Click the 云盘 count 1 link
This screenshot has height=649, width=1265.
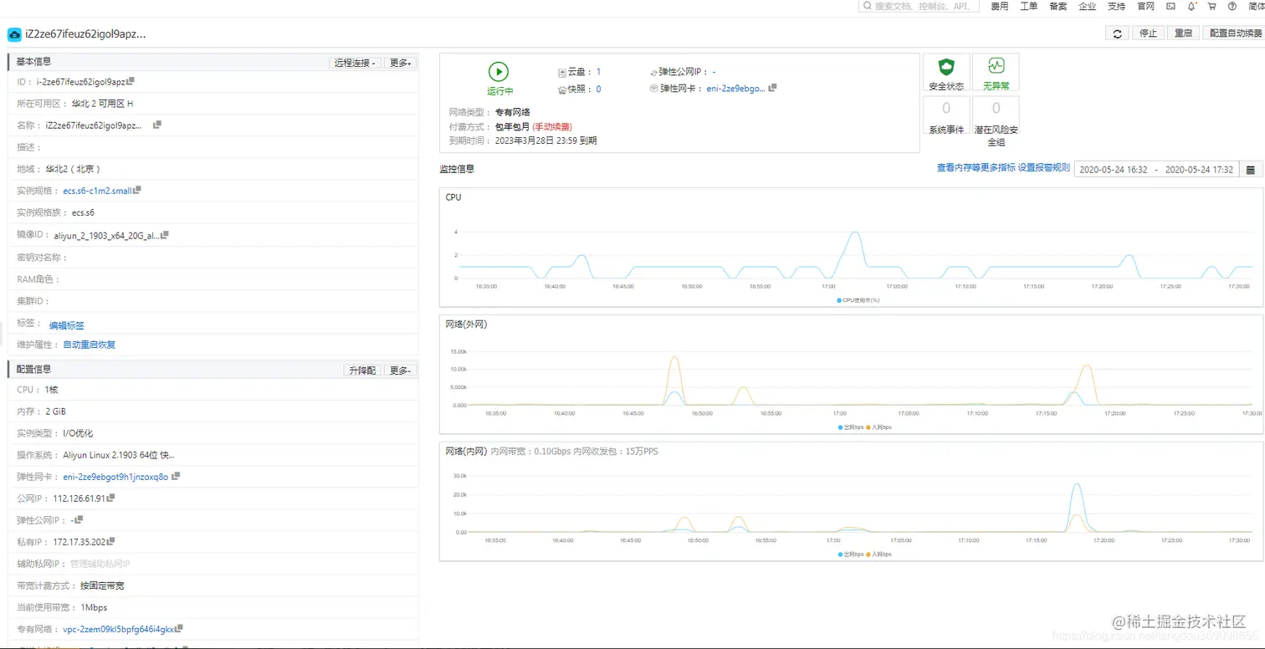tap(598, 72)
